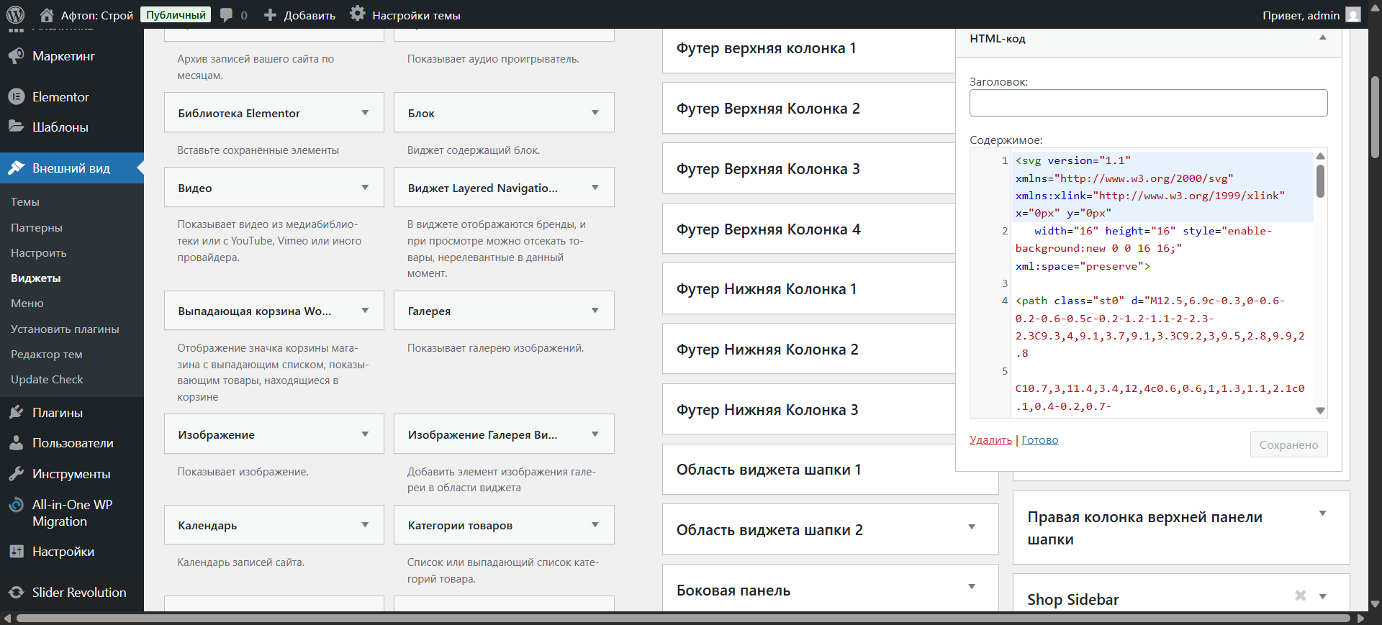Image resolution: width=1382 pixels, height=625 pixels.
Task: Expand the Галерея widget dropdown
Action: (595, 311)
